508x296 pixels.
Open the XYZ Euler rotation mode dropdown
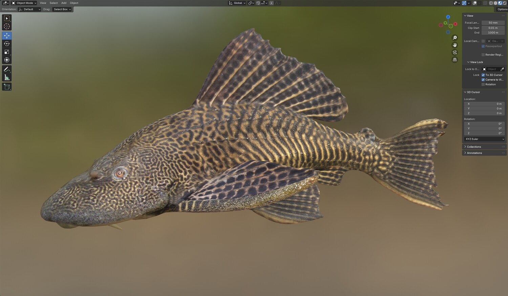[x=484, y=139]
